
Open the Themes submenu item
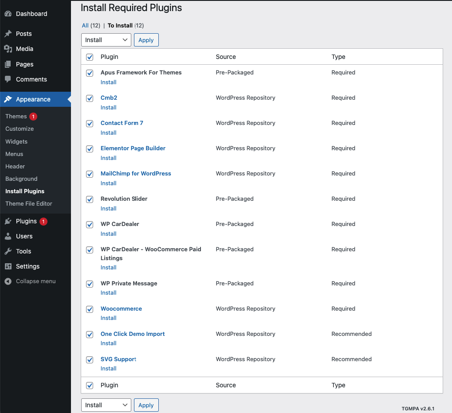point(16,117)
